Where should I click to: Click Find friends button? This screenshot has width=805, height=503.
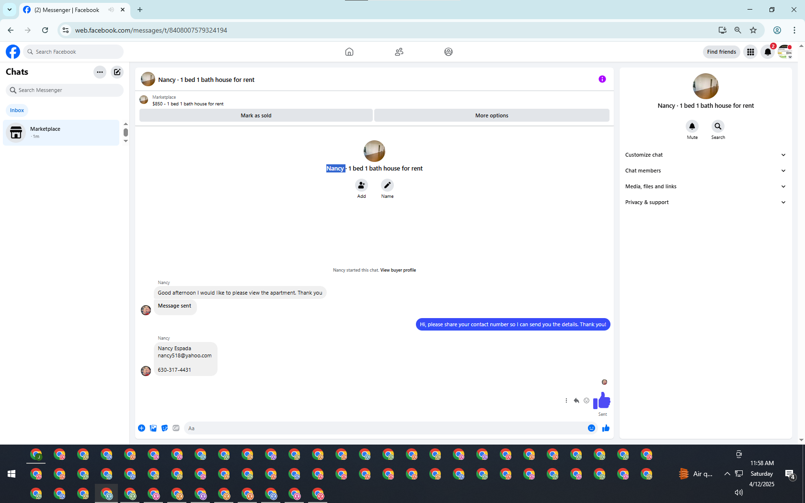point(722,52)
